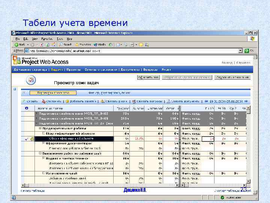Click Сохранить изменения button
Image resolution: width=270 pixels, height=203 pixels.
point(232,77)
